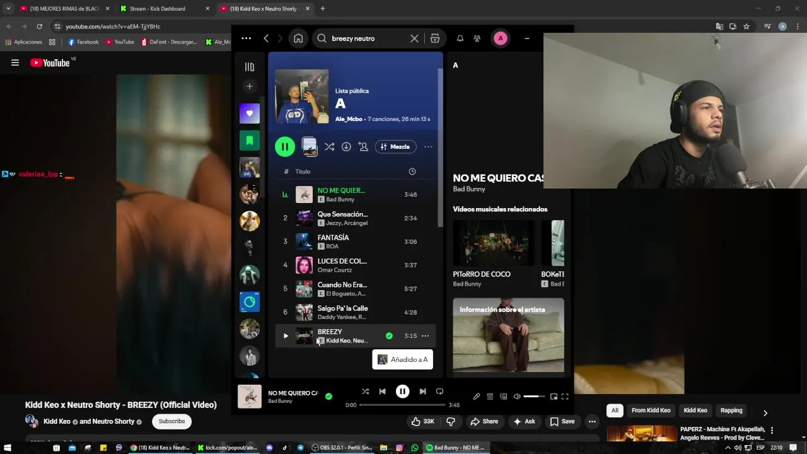This screenshot has width=807, height=454.
Task: Open the Liked Songs playlist in sidebar
Action: (x=250, y=113)
